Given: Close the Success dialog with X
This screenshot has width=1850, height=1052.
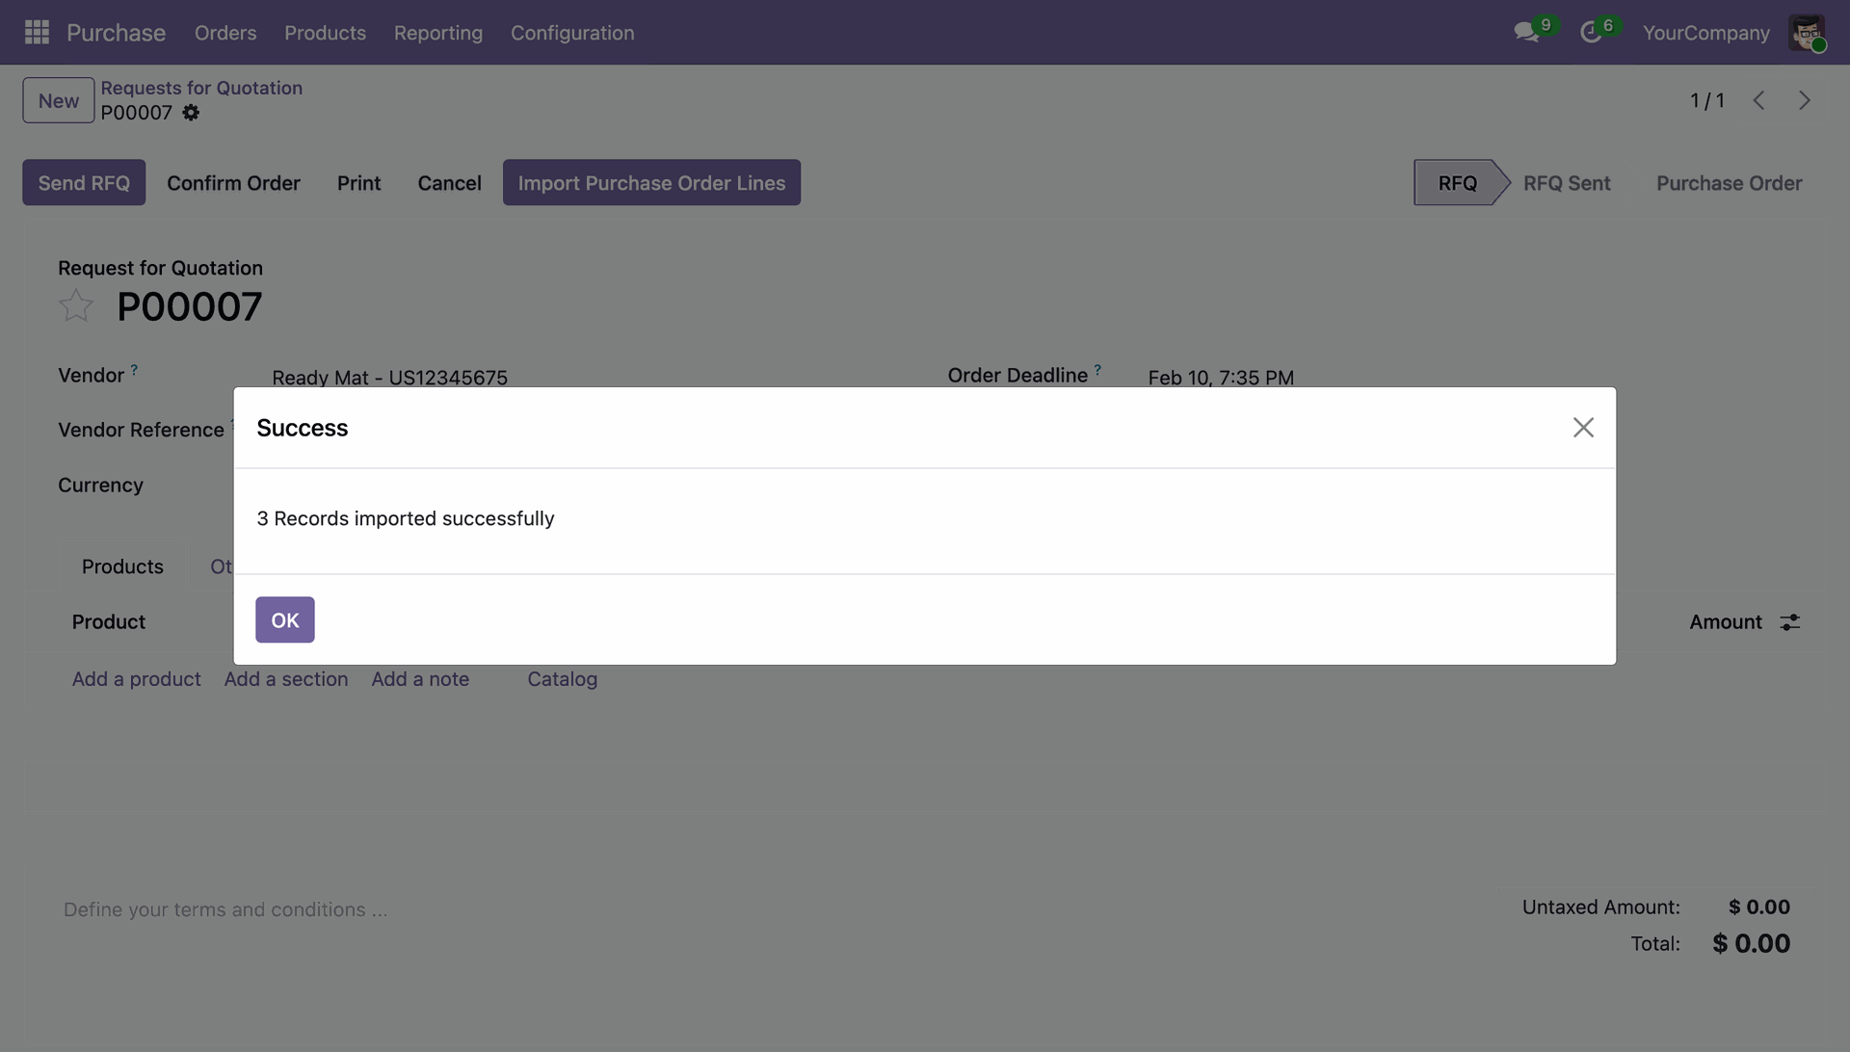Looking at the screenshot, I should pyautogui.click(x=1583, y=428).
